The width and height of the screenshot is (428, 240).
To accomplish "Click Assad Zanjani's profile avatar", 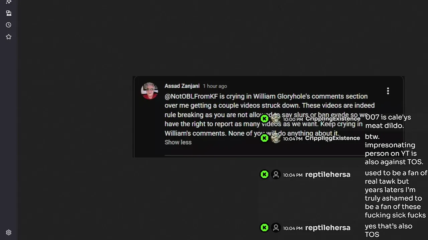I will point(149,91).
